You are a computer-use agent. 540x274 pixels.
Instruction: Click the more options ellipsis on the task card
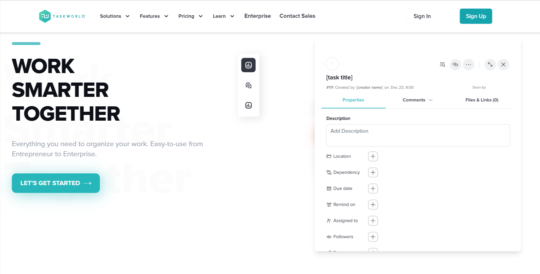(x=469, y=64)
